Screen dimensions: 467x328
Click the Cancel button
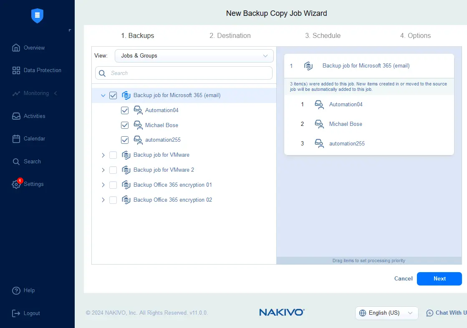click(x=403, y=279)
